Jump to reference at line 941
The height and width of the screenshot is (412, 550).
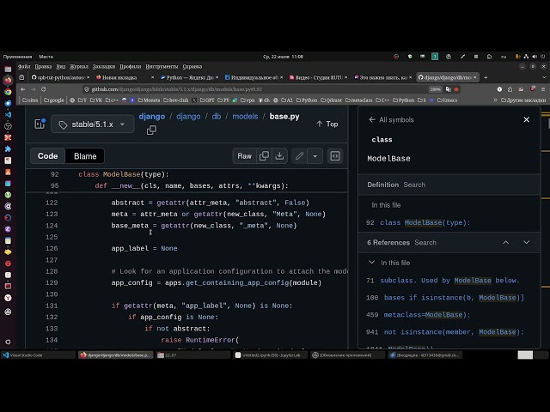pos(444,332)
